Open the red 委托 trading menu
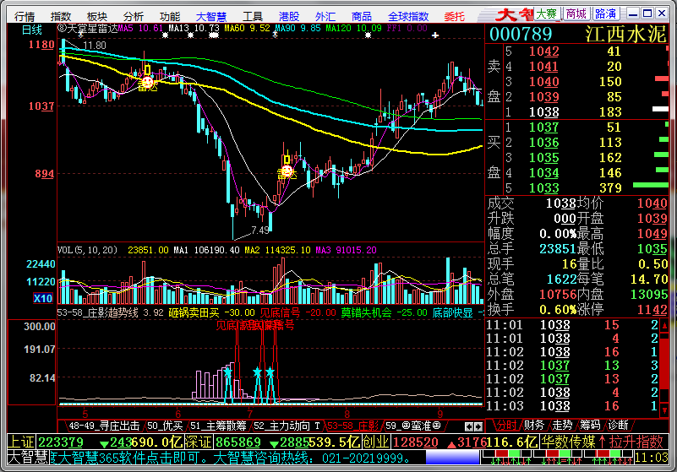The height and width of the screenshot is (472, 677). [x=454, y=16]
